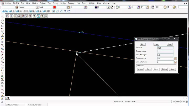Click the Point Id field
The width and height of the screenshot is (189, 106).
[x=165, y=48]
